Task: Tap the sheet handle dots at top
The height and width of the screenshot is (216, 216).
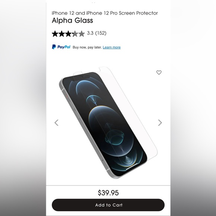Action: point(93,3)
